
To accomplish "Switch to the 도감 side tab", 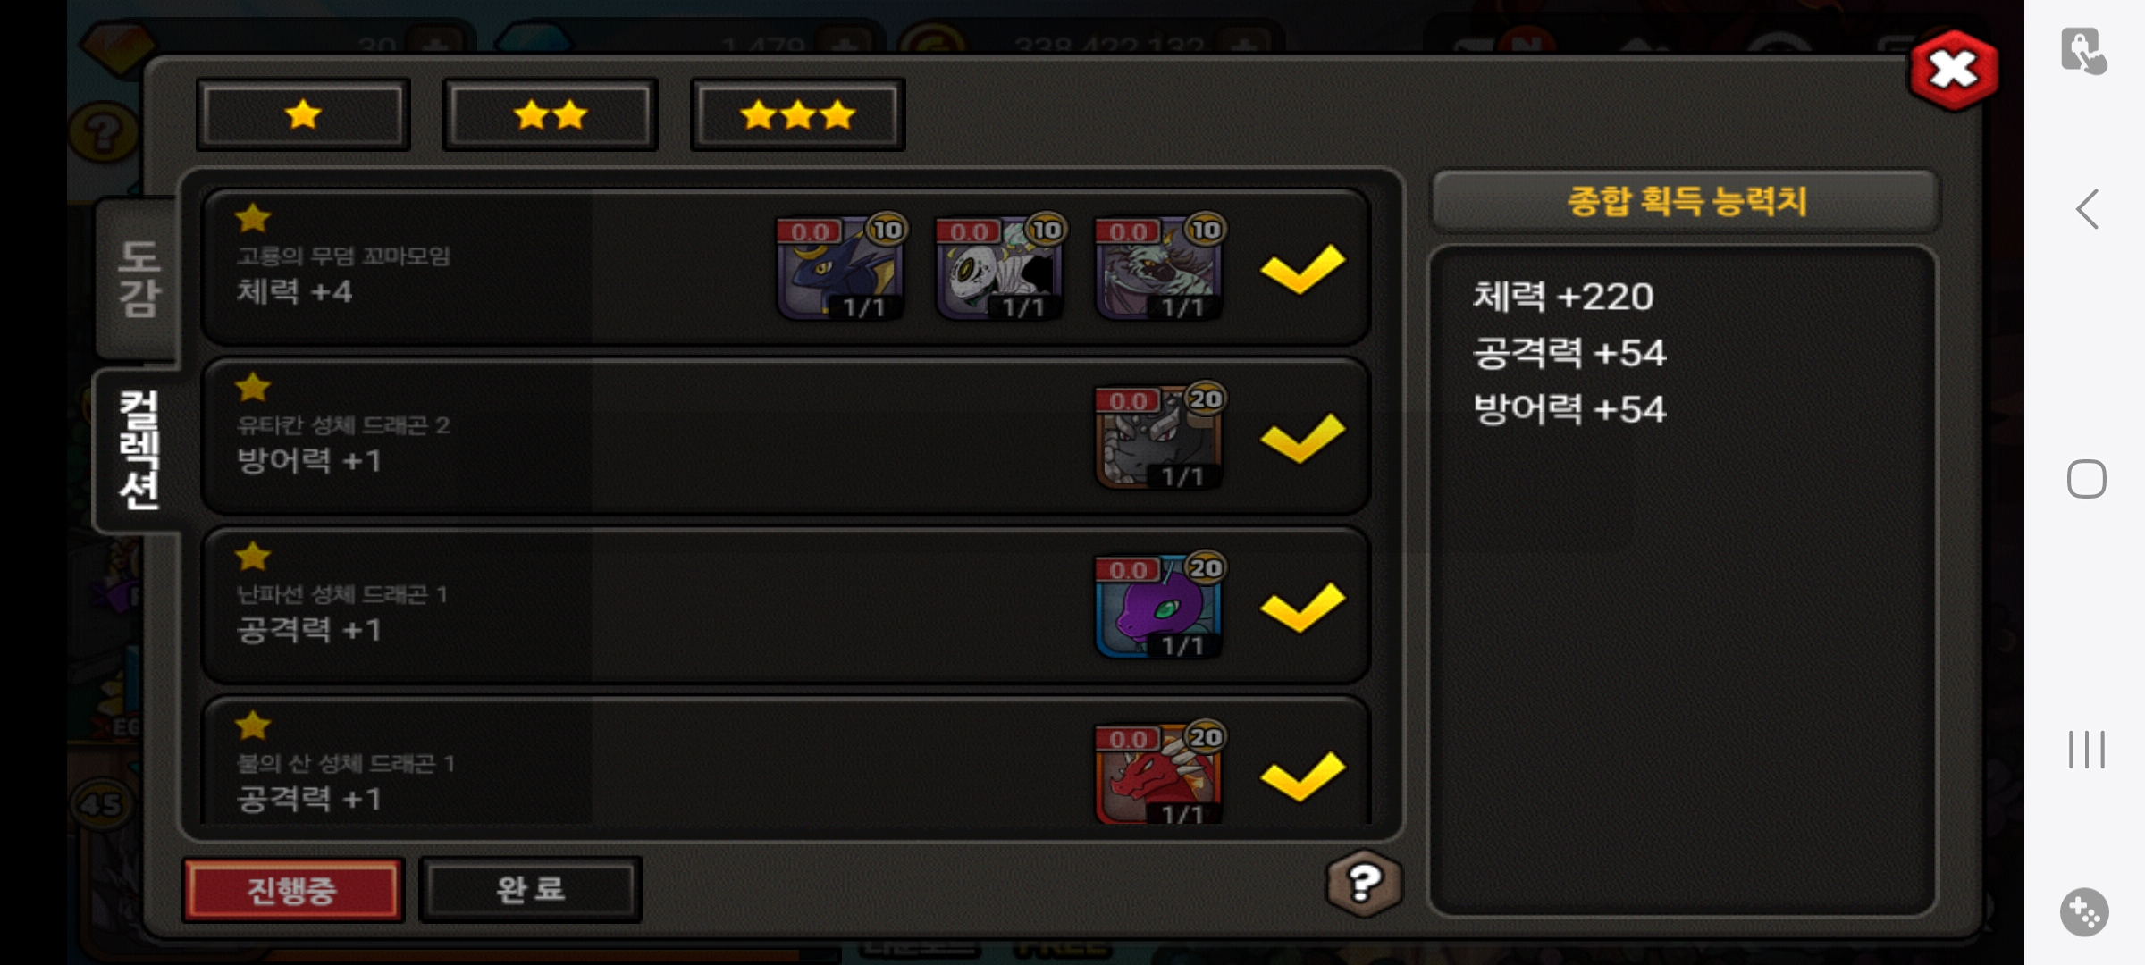I will [x=139, y=278].
